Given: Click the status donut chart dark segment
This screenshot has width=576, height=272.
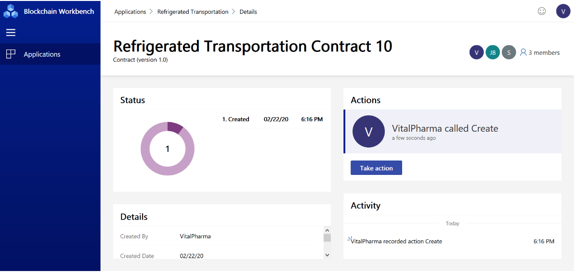Looking at the screenshot, I should coord(175,127).
